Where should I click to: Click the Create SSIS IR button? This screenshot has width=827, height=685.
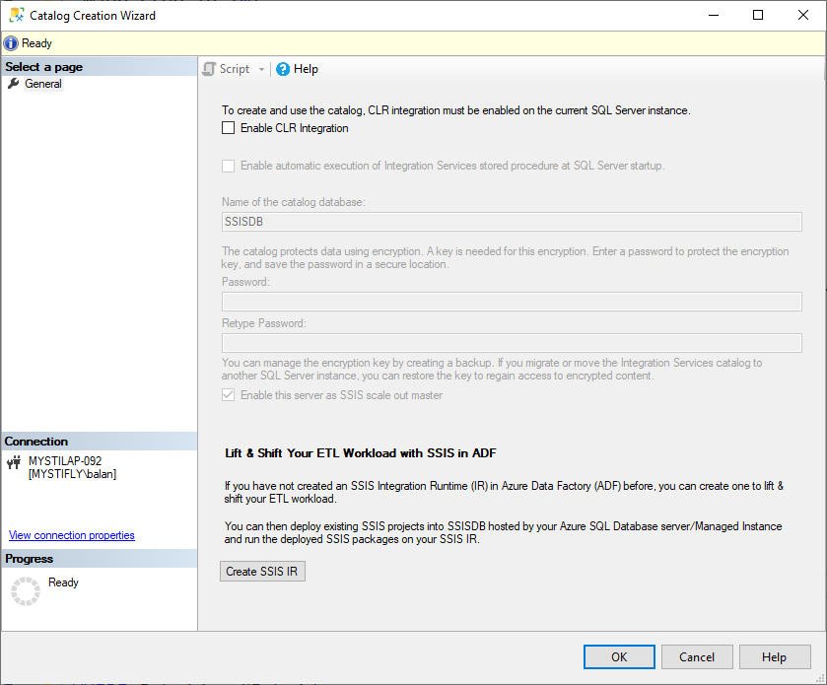click(262, 571)
